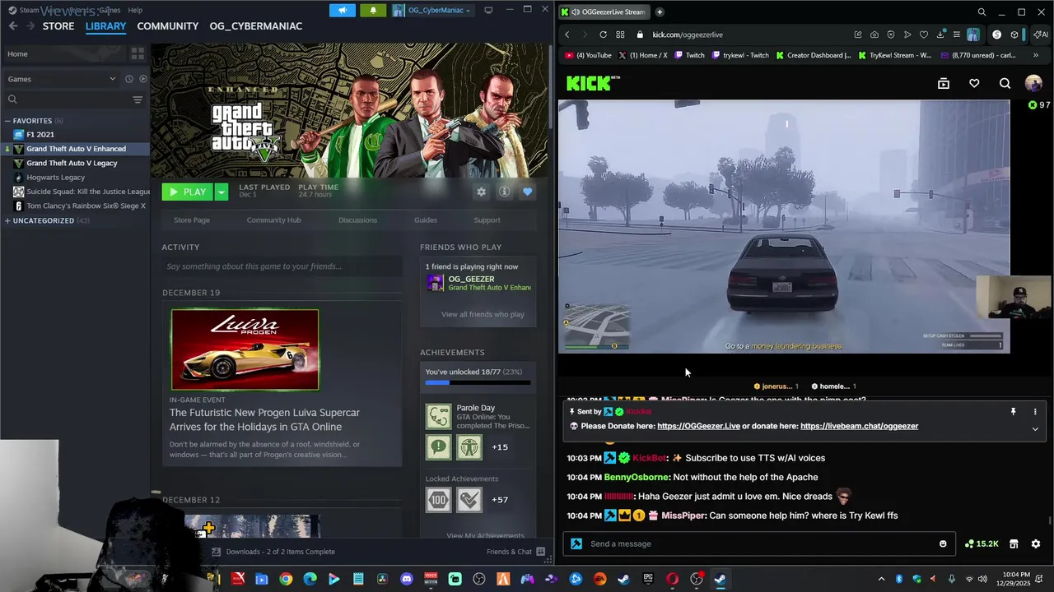Open the Steam COMMUNITY tab
This screenshot has height=592, width=1054.
pos(168,25)
